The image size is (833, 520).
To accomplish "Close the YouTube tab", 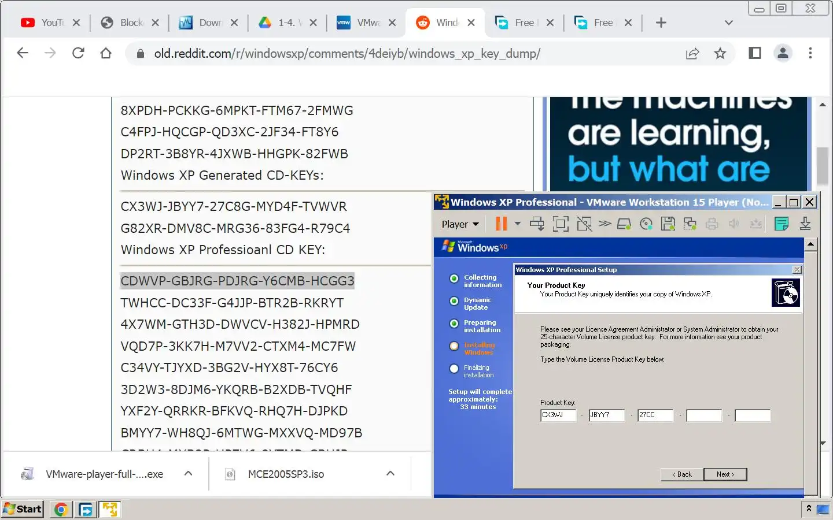I will pyautogui.click(x=76, y=23).
